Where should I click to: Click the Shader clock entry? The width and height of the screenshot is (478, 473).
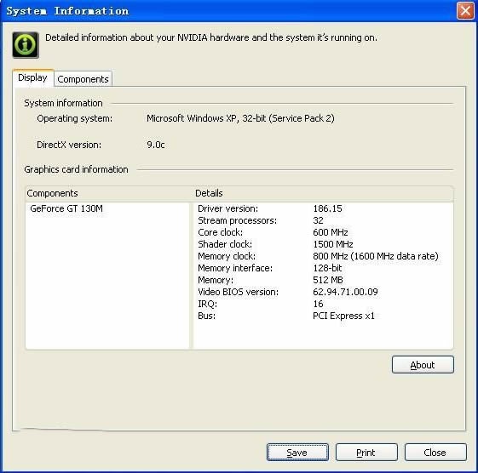point(323,244)
